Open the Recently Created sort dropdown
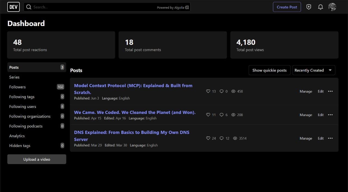Screen dimensions: 348x192 pyautogui.click(x=313, y=70)
